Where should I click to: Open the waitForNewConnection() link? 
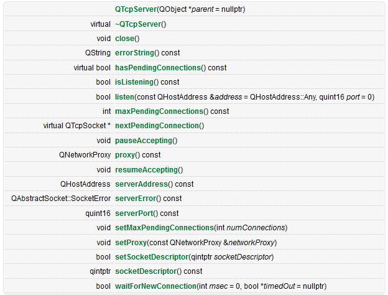(155, 286)
